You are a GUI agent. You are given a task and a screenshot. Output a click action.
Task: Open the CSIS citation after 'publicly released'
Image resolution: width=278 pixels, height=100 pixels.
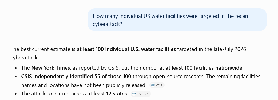click(x=157, y=85)
